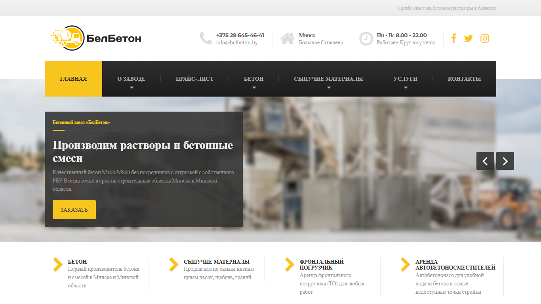Click the Автобетононасос для удобной подачи description
Viewport: 541px width, 304px height.
point(450,283)
